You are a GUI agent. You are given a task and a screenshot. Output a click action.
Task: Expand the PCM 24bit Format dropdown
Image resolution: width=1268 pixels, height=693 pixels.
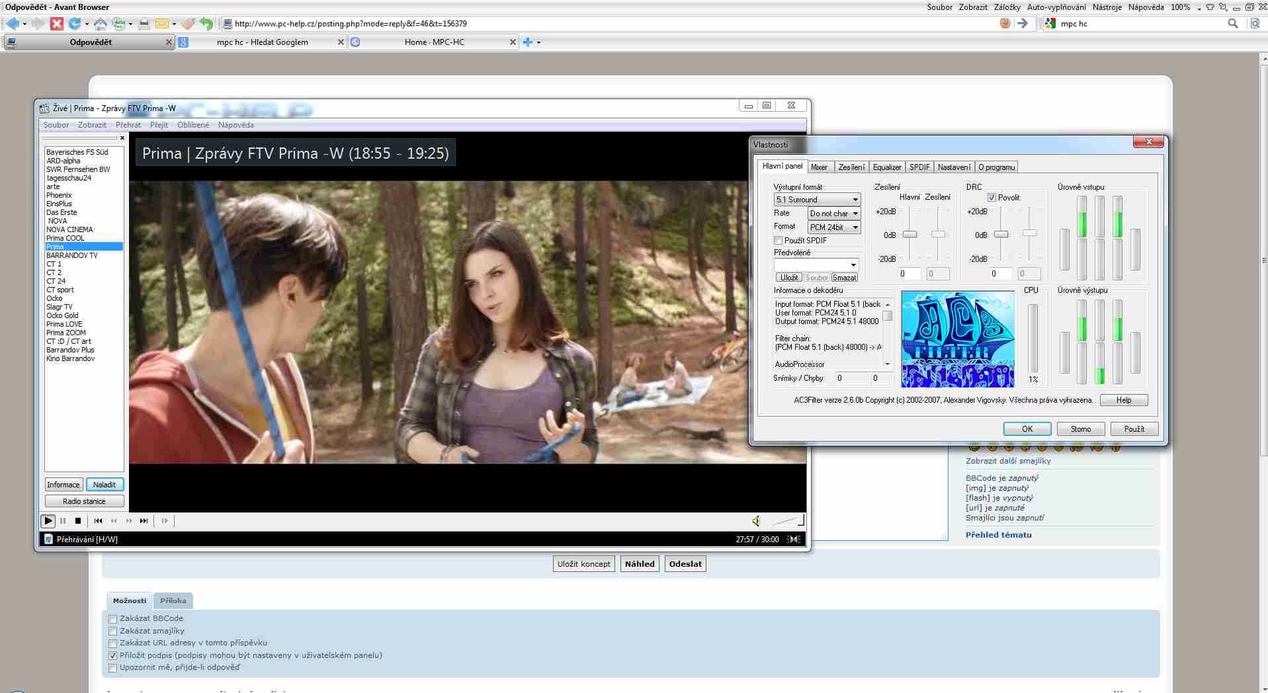(833, 227)
